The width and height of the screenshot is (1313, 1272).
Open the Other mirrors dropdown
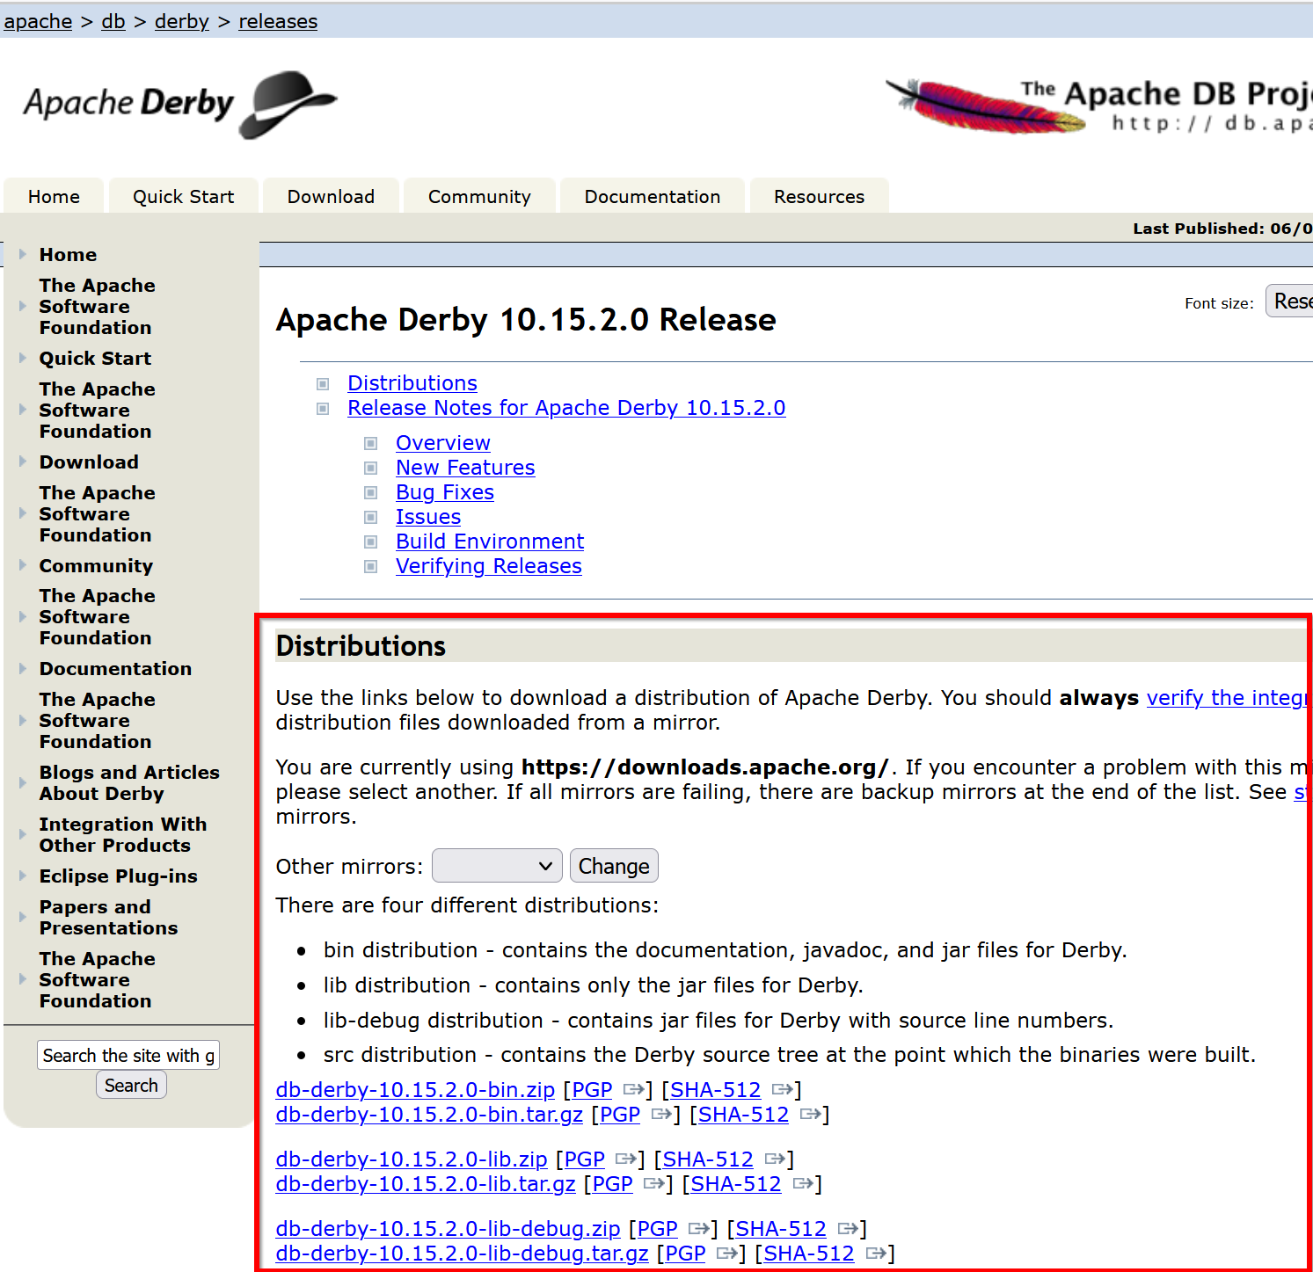click(497, 866)
